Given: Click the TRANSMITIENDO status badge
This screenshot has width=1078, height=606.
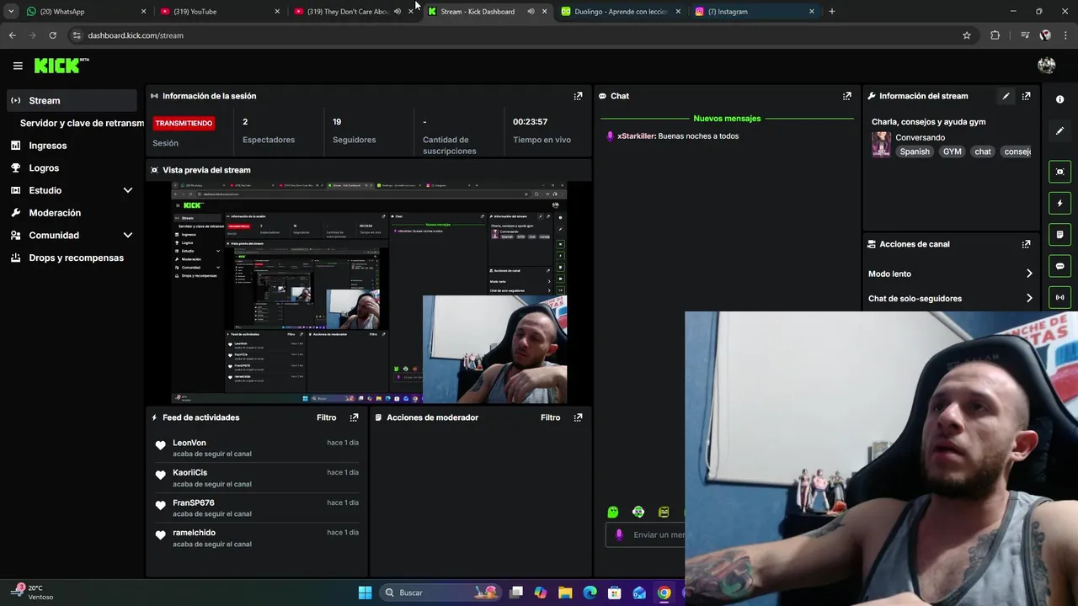Looking at the screenshot, I should pyautogui.click(x=184, y=123).
